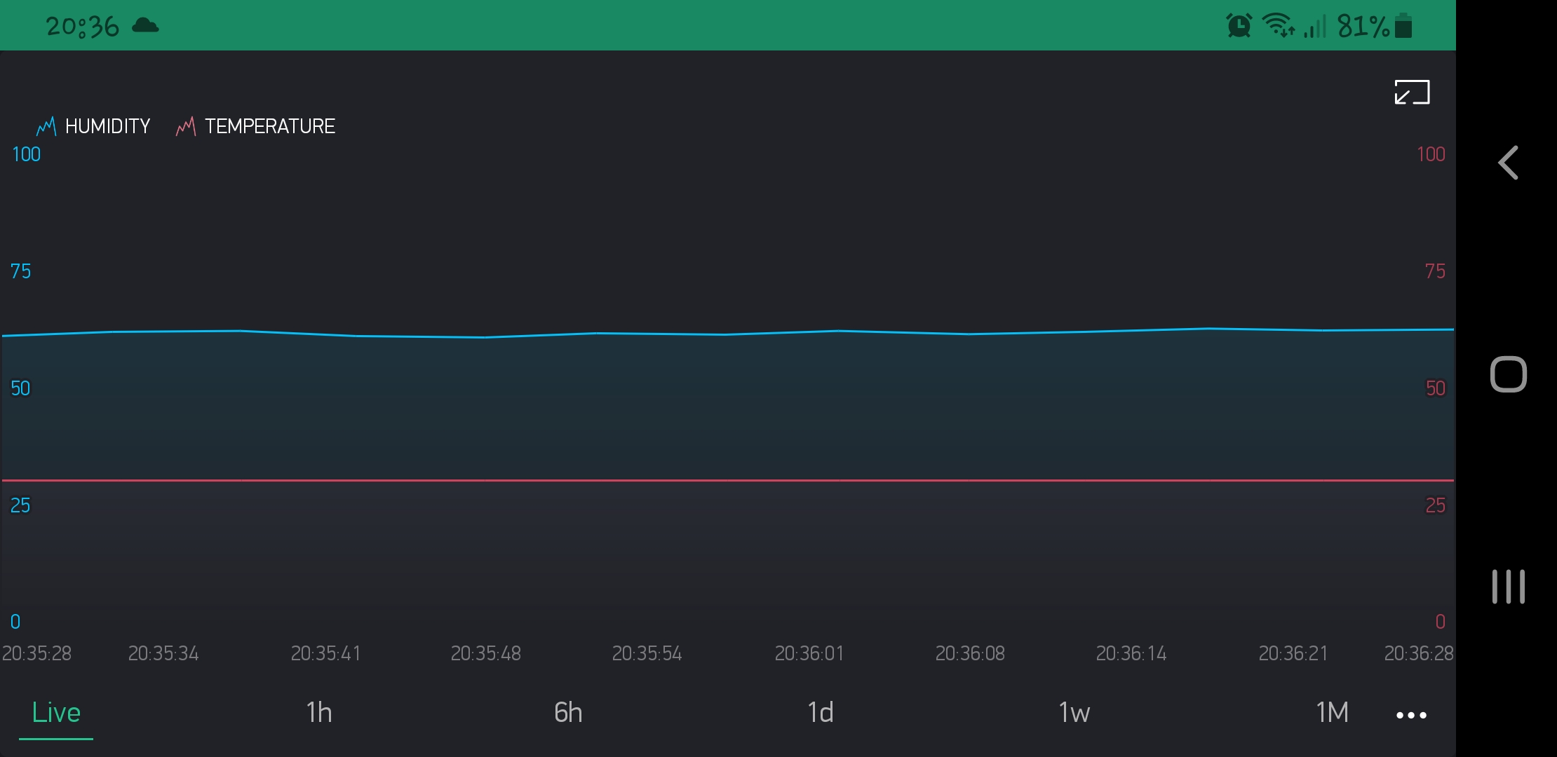The image size is (1557, 757).
Task: Exit fullscreen chart view icon
Action: coord(1412,93)
